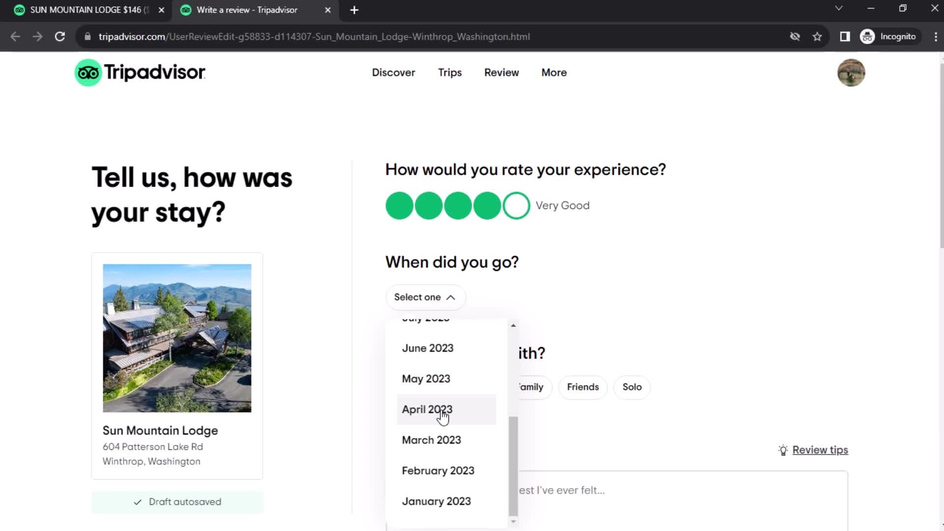The width and height of the screenshot is (944, 531).
Task: Click the browser extensions icon
Action: [x=845, y=36]
